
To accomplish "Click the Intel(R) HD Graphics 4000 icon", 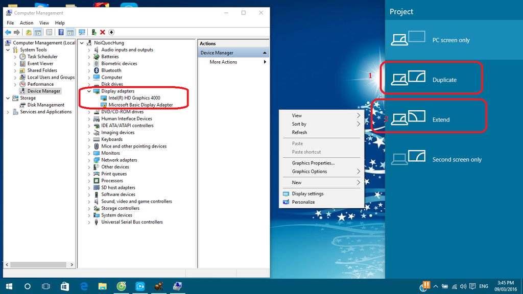I will click(x=104, y=98).
